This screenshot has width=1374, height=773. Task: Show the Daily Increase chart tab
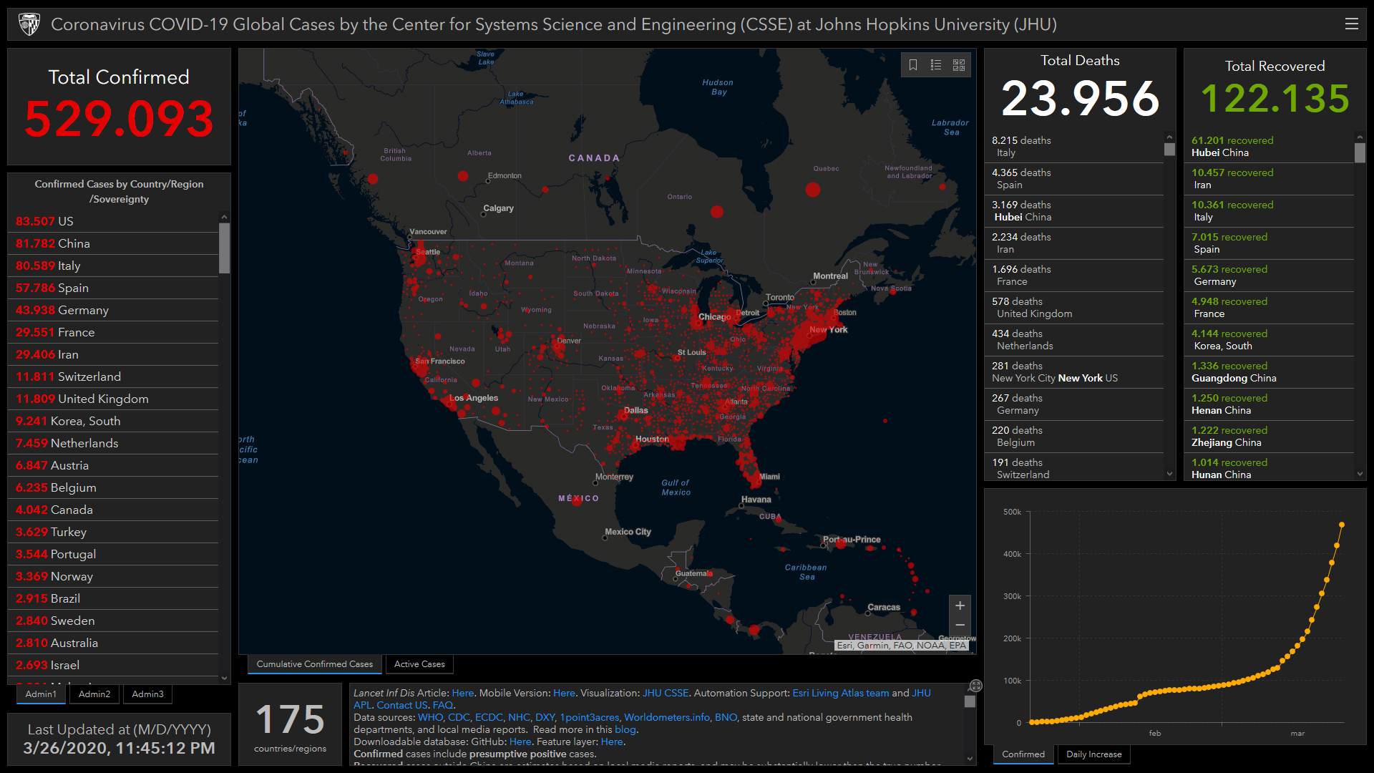[1093, 754]
